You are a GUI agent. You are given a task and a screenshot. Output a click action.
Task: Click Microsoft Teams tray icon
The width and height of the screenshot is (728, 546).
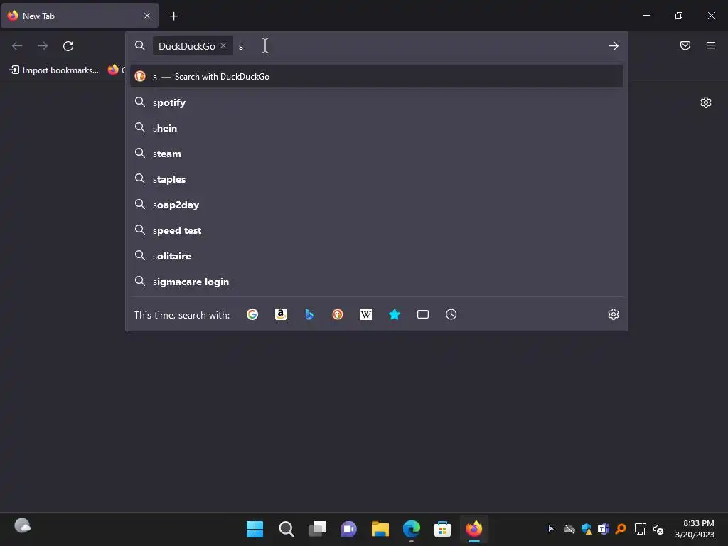(604, 529)
